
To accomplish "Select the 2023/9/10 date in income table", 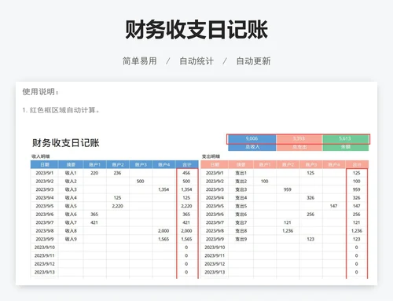I will (x=45, y=248).
